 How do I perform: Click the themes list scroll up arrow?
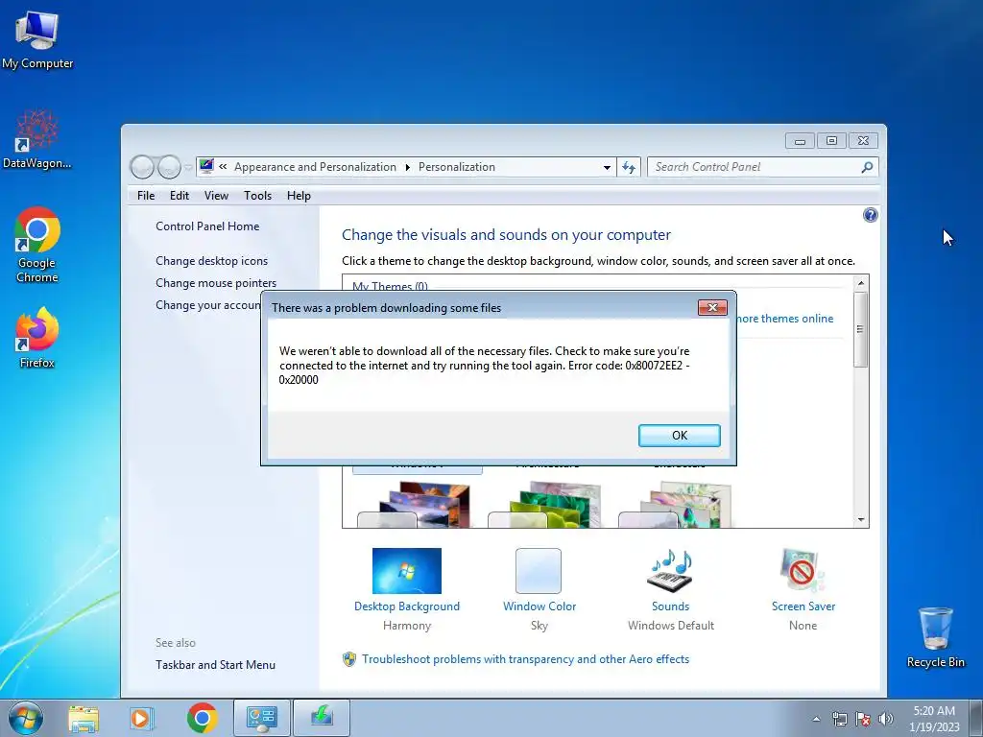click(x=861, y=283)
